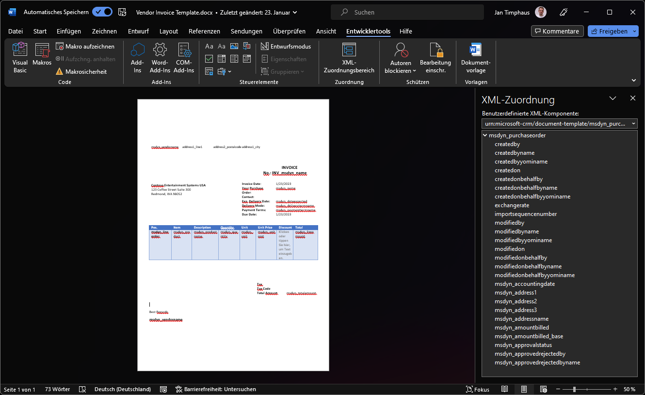The image size is (645, 395).
Task: Open Makrosicherheit settings
Action: pos(81,71)
